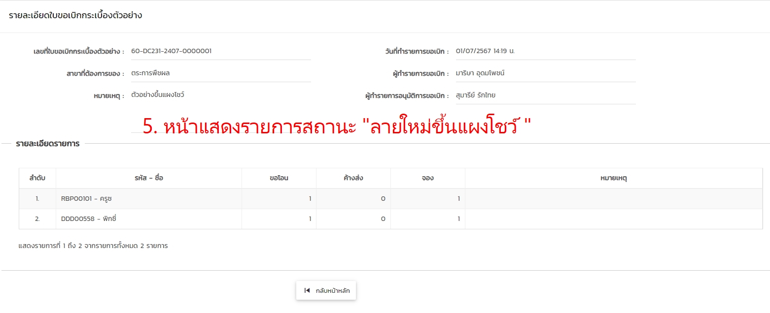Click approver name field สุมารีย์ รักไทย
The height and width of the screenshot is (313, 770).
[545, 95]
